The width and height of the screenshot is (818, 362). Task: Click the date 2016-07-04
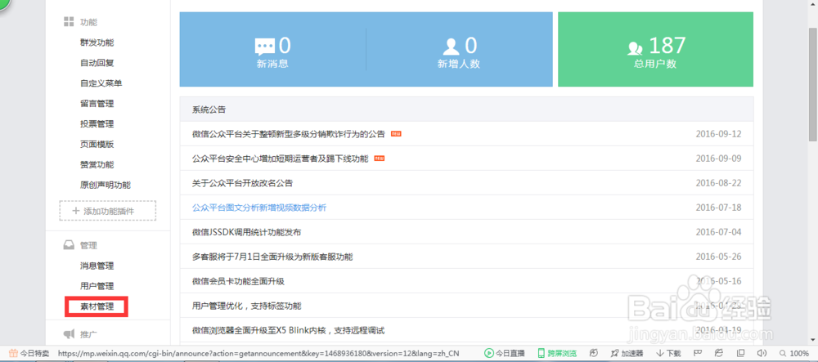click(x=718, y=232)
